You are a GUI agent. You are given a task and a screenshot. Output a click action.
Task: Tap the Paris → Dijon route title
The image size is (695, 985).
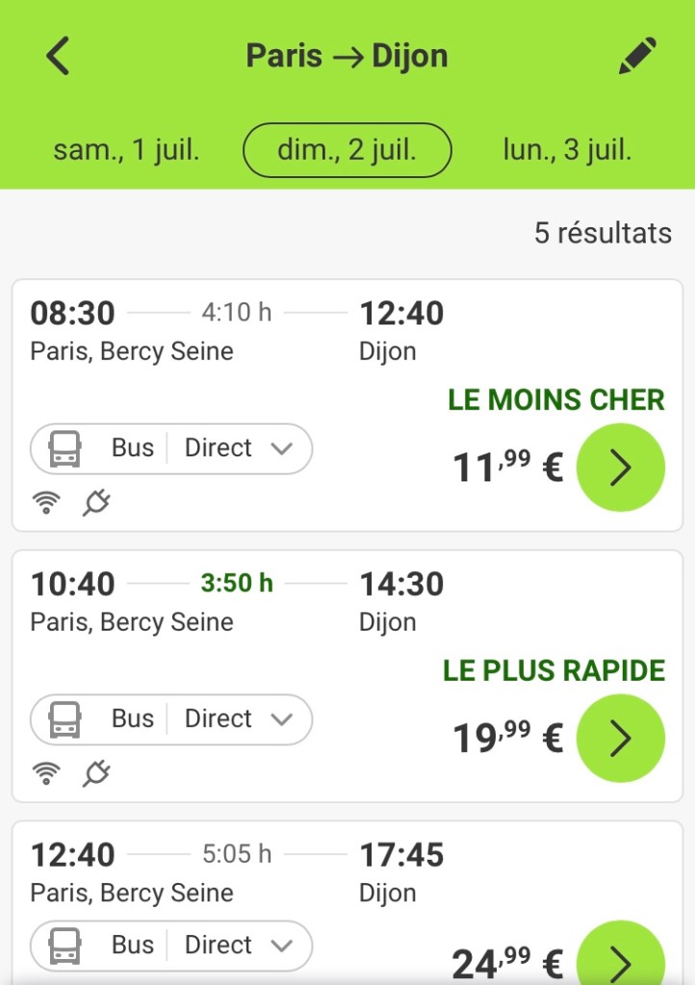pos(347,56)
